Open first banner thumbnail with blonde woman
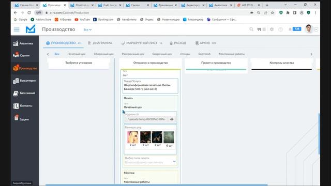The width and height of the screenshot is (331, 186). click(x=133, y=137)
